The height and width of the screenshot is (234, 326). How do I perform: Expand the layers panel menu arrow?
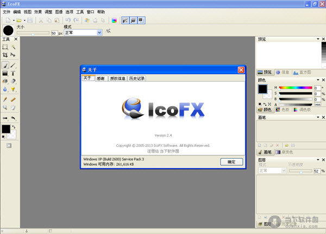coord(318,160)
